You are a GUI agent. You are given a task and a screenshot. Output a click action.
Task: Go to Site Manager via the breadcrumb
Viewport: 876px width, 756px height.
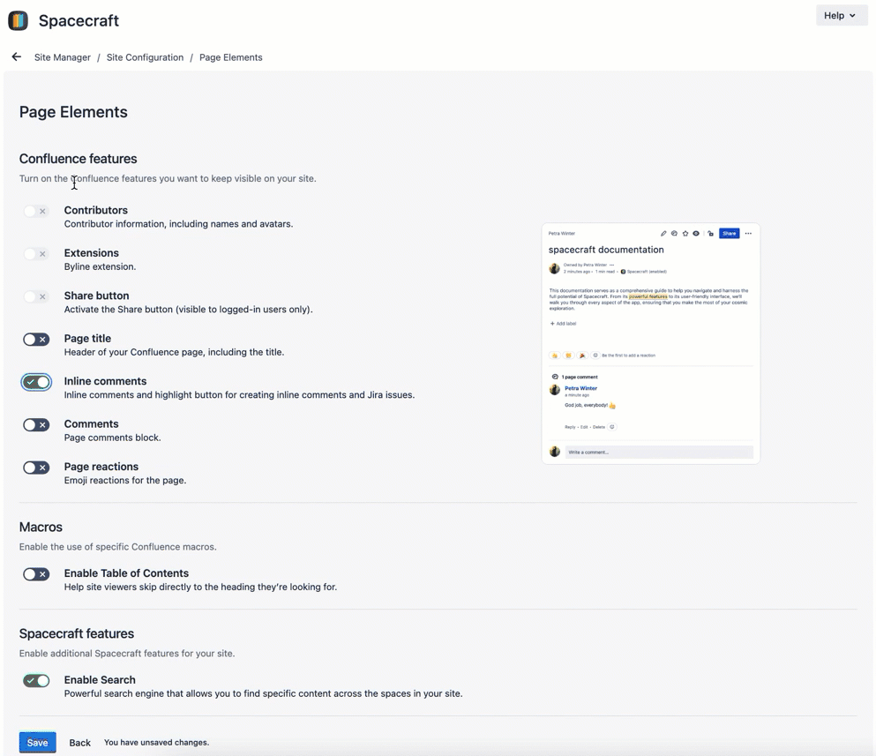click(x=62, y=56)
